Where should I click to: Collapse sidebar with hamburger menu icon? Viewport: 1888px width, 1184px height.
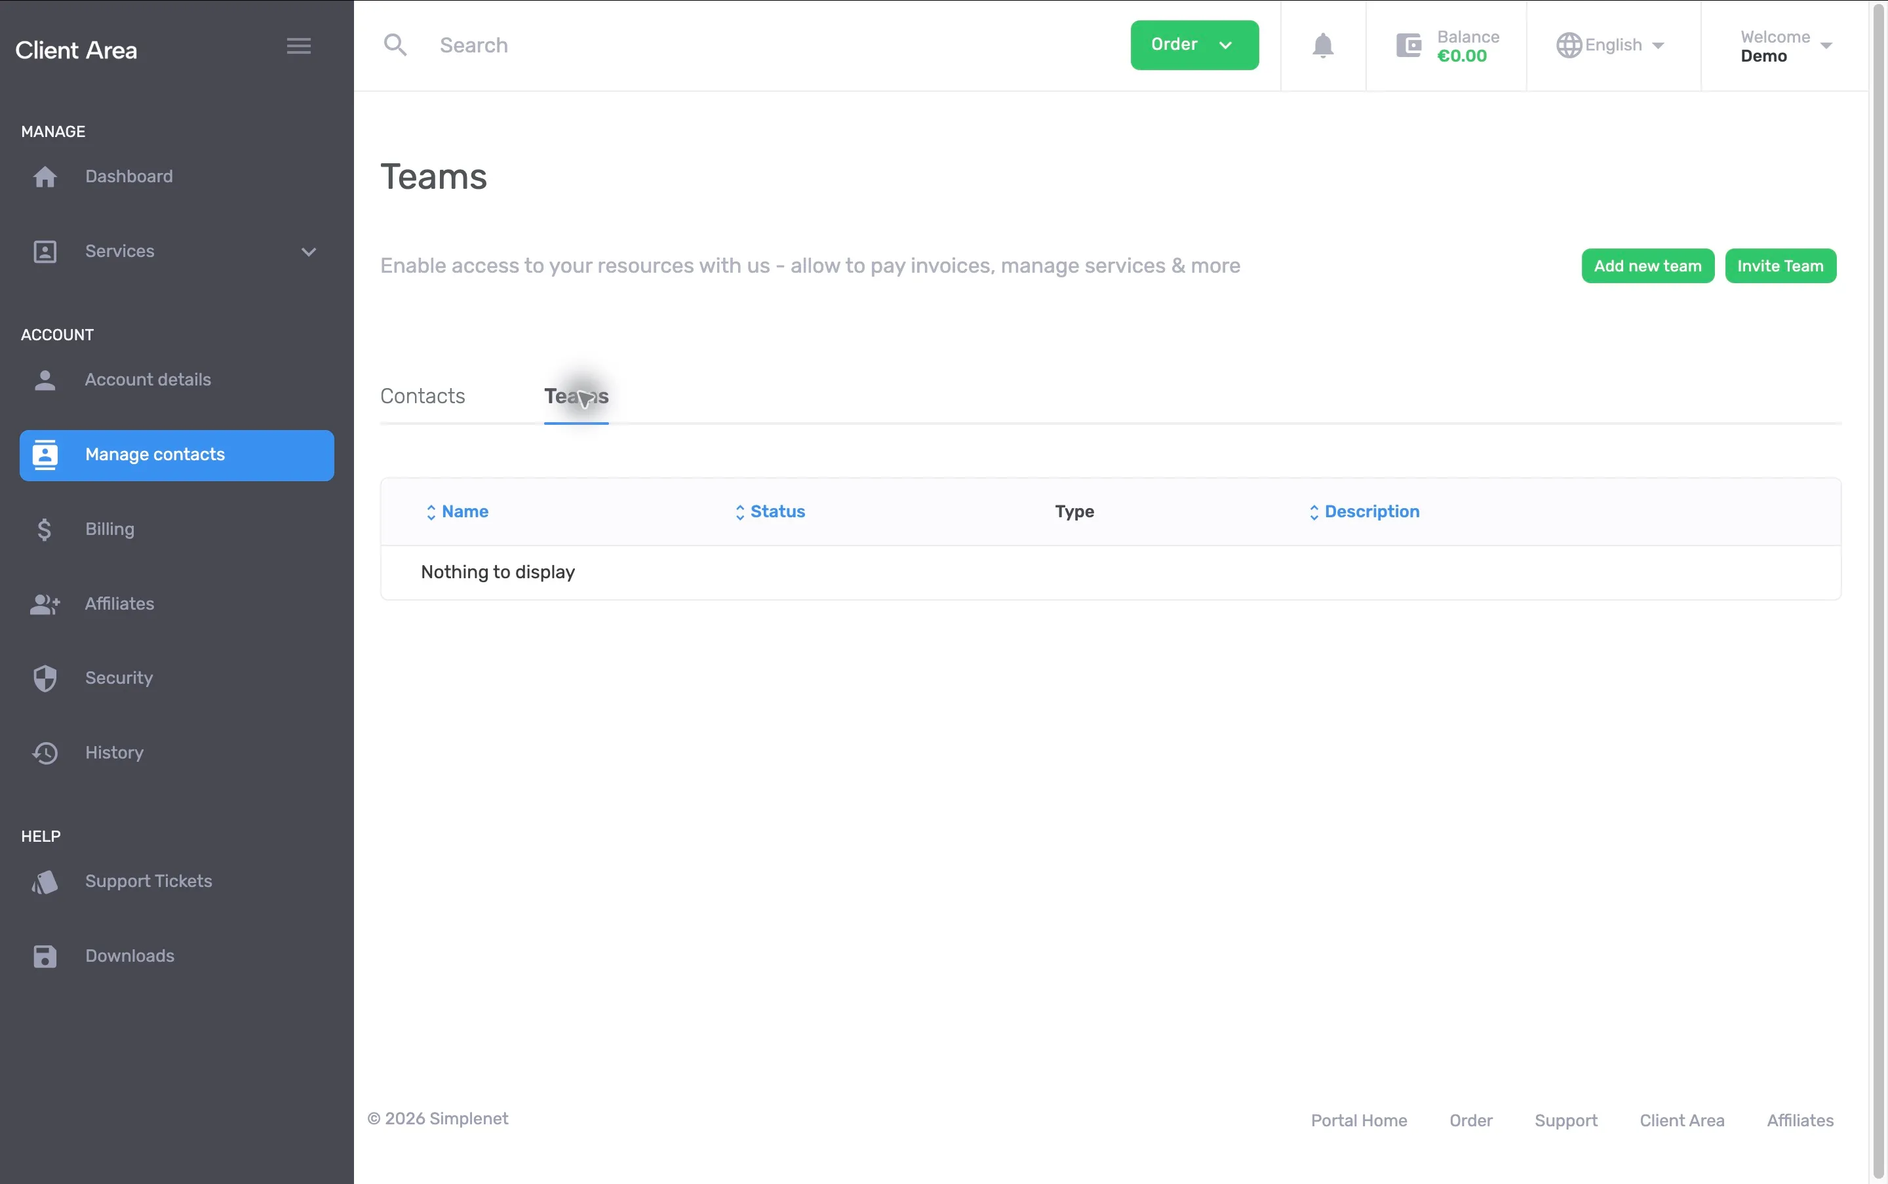[298, 45]
